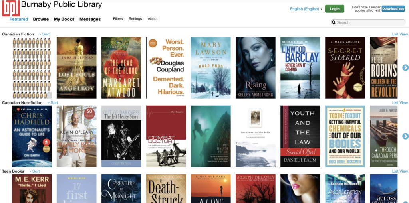Advance Canadian Non-fiction row with right arrow
Screen dimensions: 409x203
coord(405,136)
